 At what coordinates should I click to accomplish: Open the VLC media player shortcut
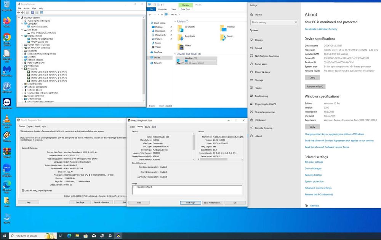click(x=7, y=121)
